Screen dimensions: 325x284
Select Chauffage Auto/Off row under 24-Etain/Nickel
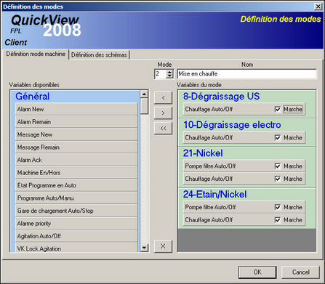pyautogui.click(x=244, y=220)
